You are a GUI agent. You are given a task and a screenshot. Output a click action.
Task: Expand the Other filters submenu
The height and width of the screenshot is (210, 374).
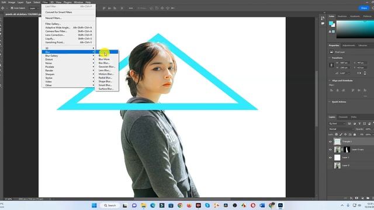point(68,85)
